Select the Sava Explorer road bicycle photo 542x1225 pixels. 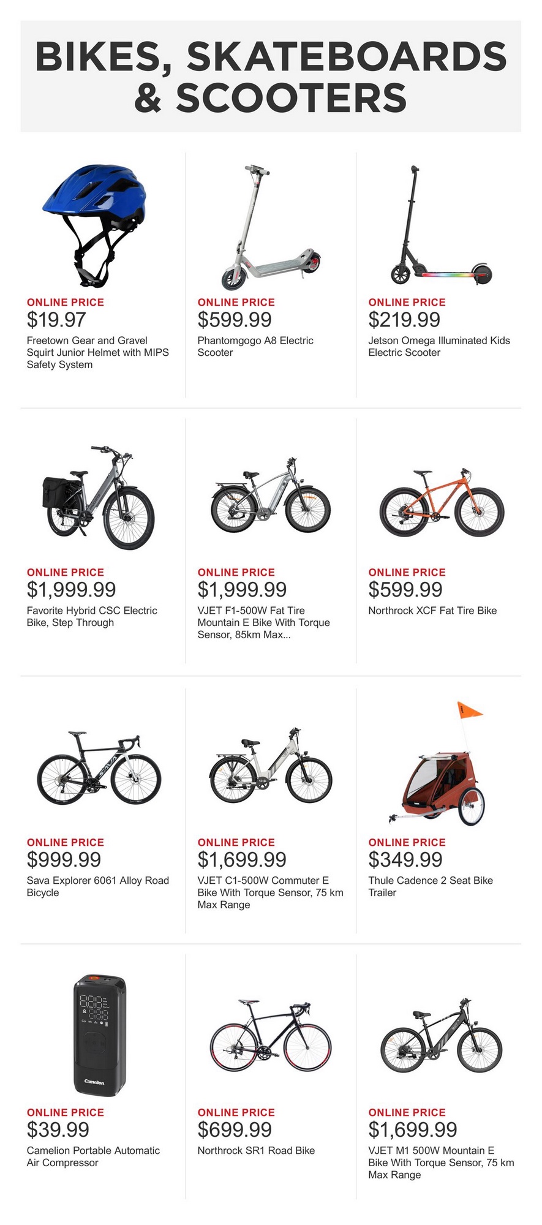pos(99,767)
